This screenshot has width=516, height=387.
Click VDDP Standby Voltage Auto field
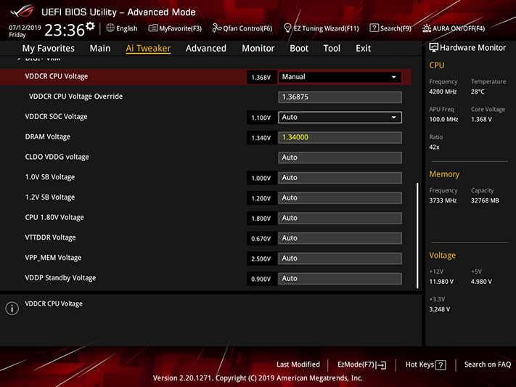[x=340, y=279]
